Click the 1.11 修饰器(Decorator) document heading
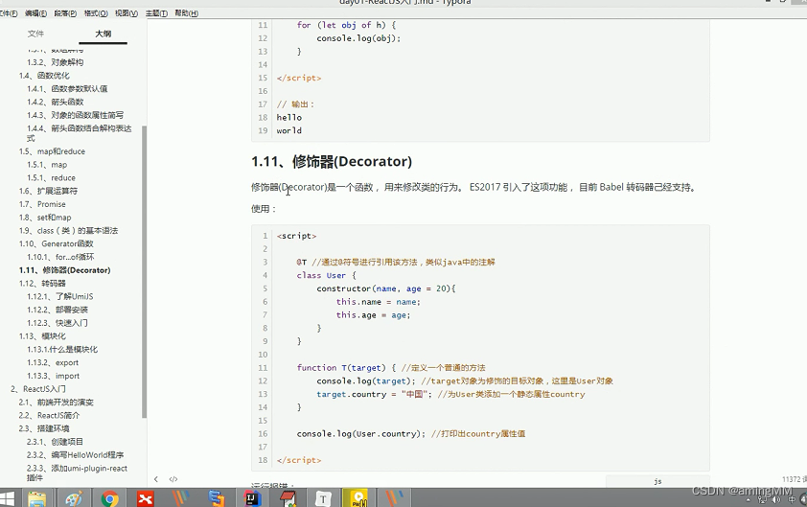 pos(332,162)
